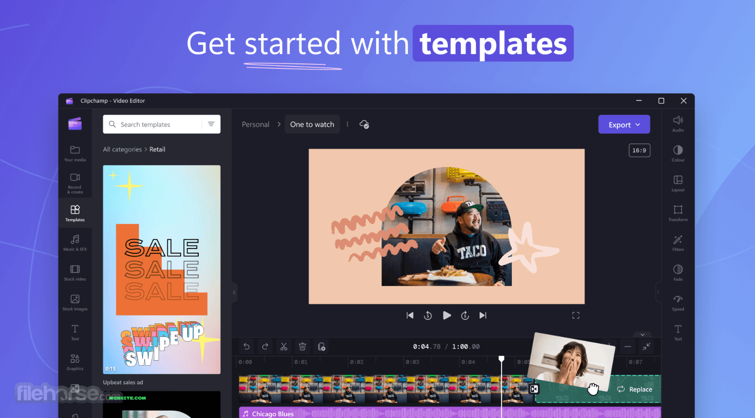Redo the last edit
Viewport: 755px width, 418px height.
pos(265,347)
